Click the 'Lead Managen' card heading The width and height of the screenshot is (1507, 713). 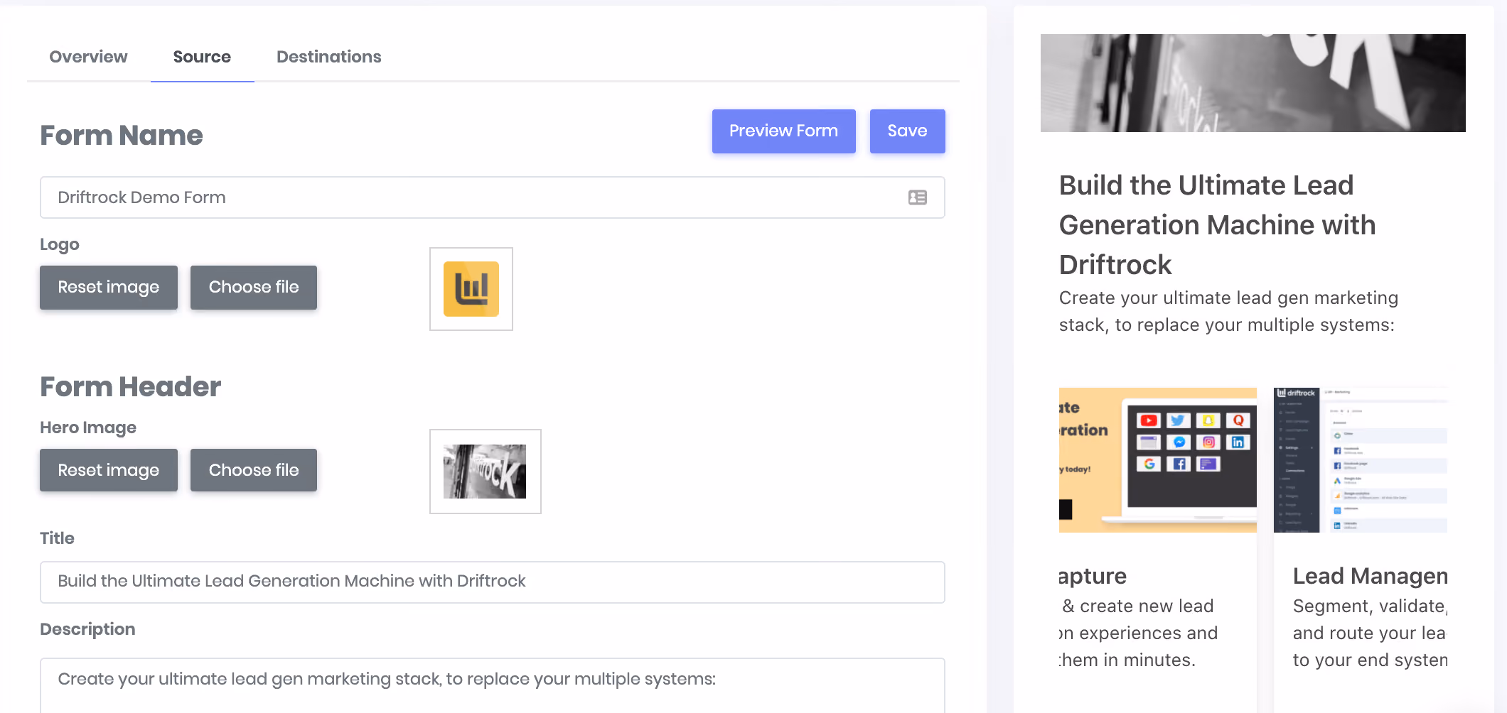(1370, 576)
